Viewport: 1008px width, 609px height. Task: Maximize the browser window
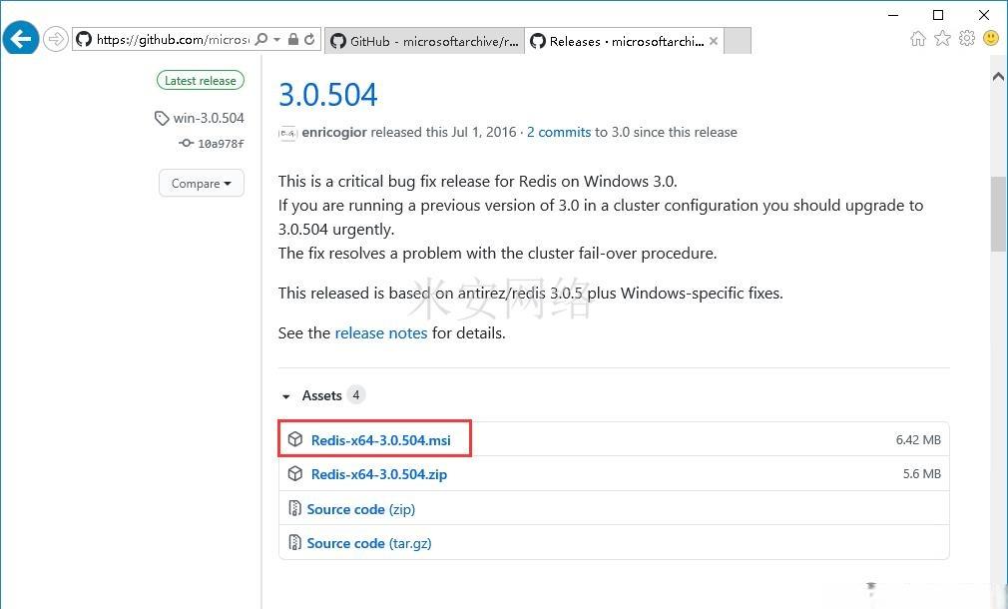coord(938,15)
